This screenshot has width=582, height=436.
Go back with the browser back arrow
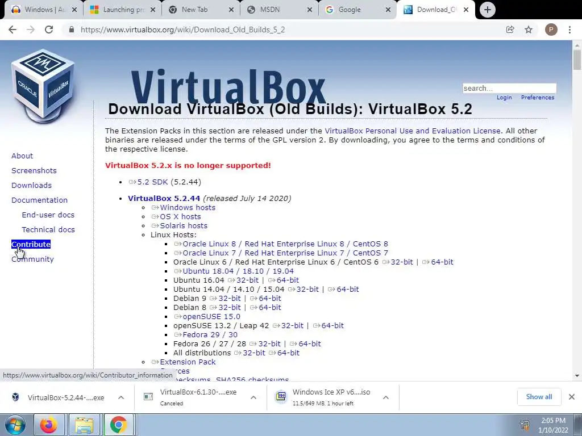click(x=13, y=30)
